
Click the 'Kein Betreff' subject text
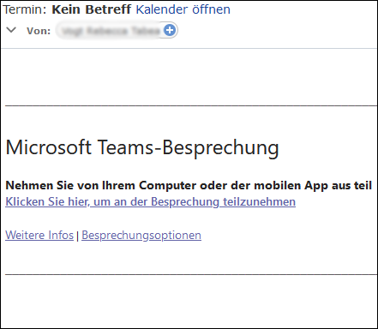pyautogui.click(x=92, y=9)
